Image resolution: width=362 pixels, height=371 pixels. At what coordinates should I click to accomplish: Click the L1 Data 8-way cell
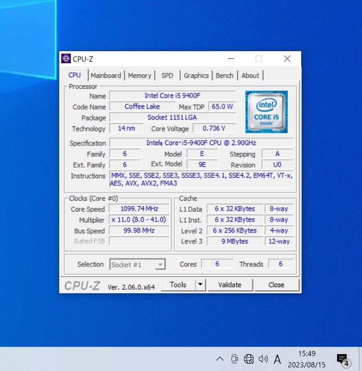(x=279, y=209)
